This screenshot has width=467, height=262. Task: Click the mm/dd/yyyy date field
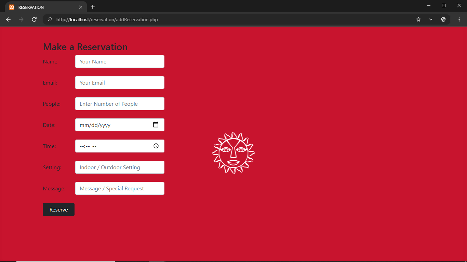click(x=120, y=125)
